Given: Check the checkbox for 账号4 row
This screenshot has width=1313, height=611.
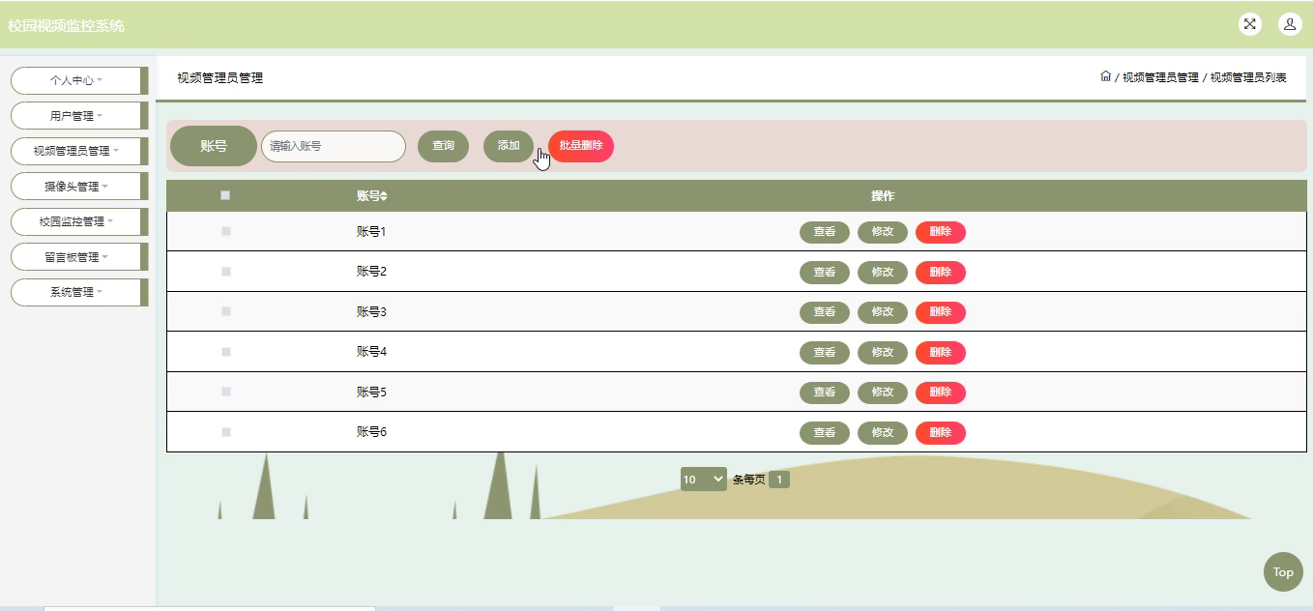Looking at the screenshot, I should coord(226,352).
